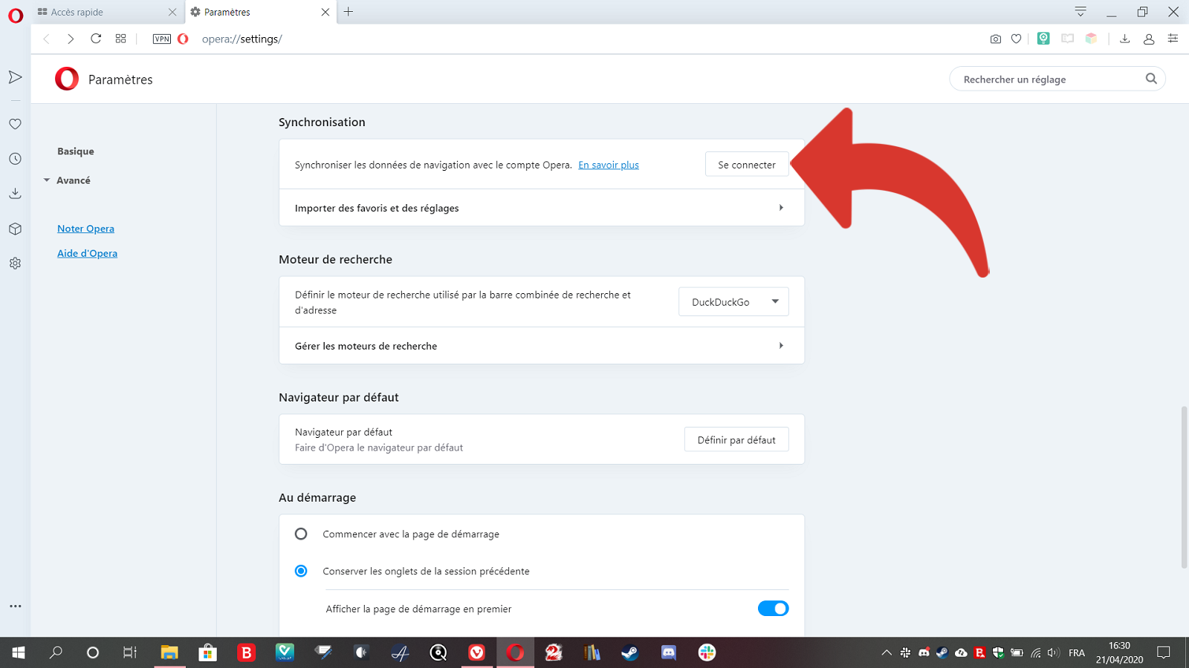Toggle Afficher la page de démarrage en premier
The image size is (1189, 668).
(x=773, y=609)
